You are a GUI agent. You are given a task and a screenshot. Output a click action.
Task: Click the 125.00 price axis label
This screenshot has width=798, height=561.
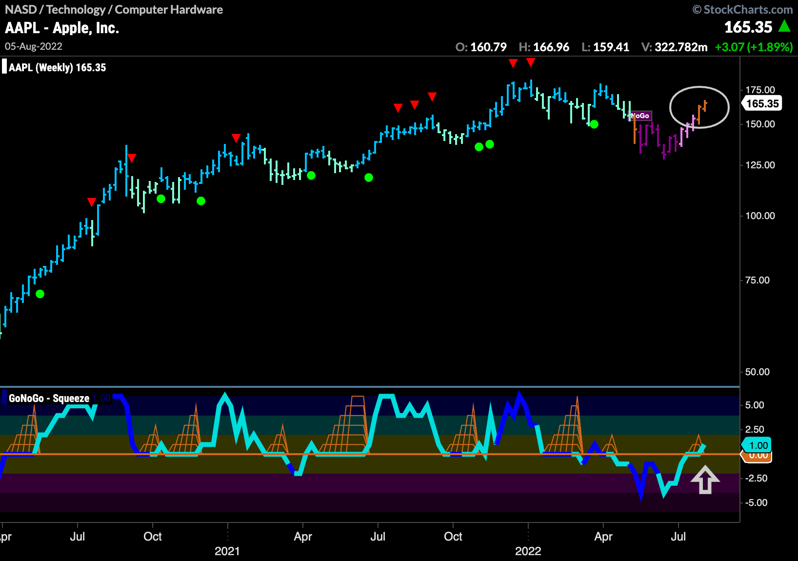point(760,165)
